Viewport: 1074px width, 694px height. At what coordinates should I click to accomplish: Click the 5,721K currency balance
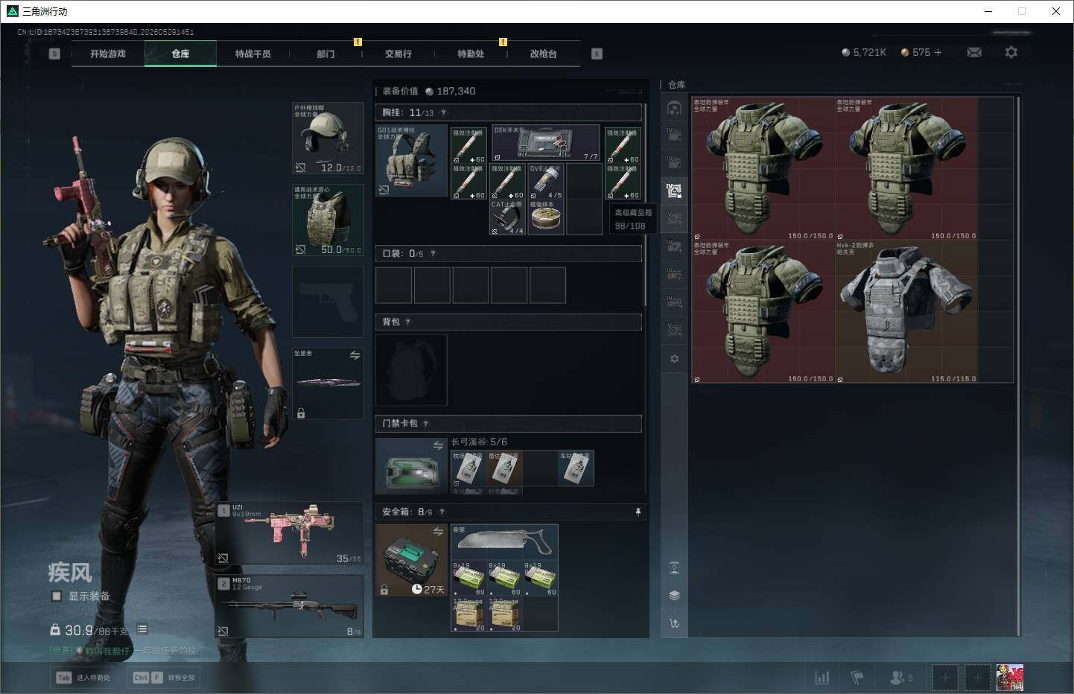coord(864,52)
